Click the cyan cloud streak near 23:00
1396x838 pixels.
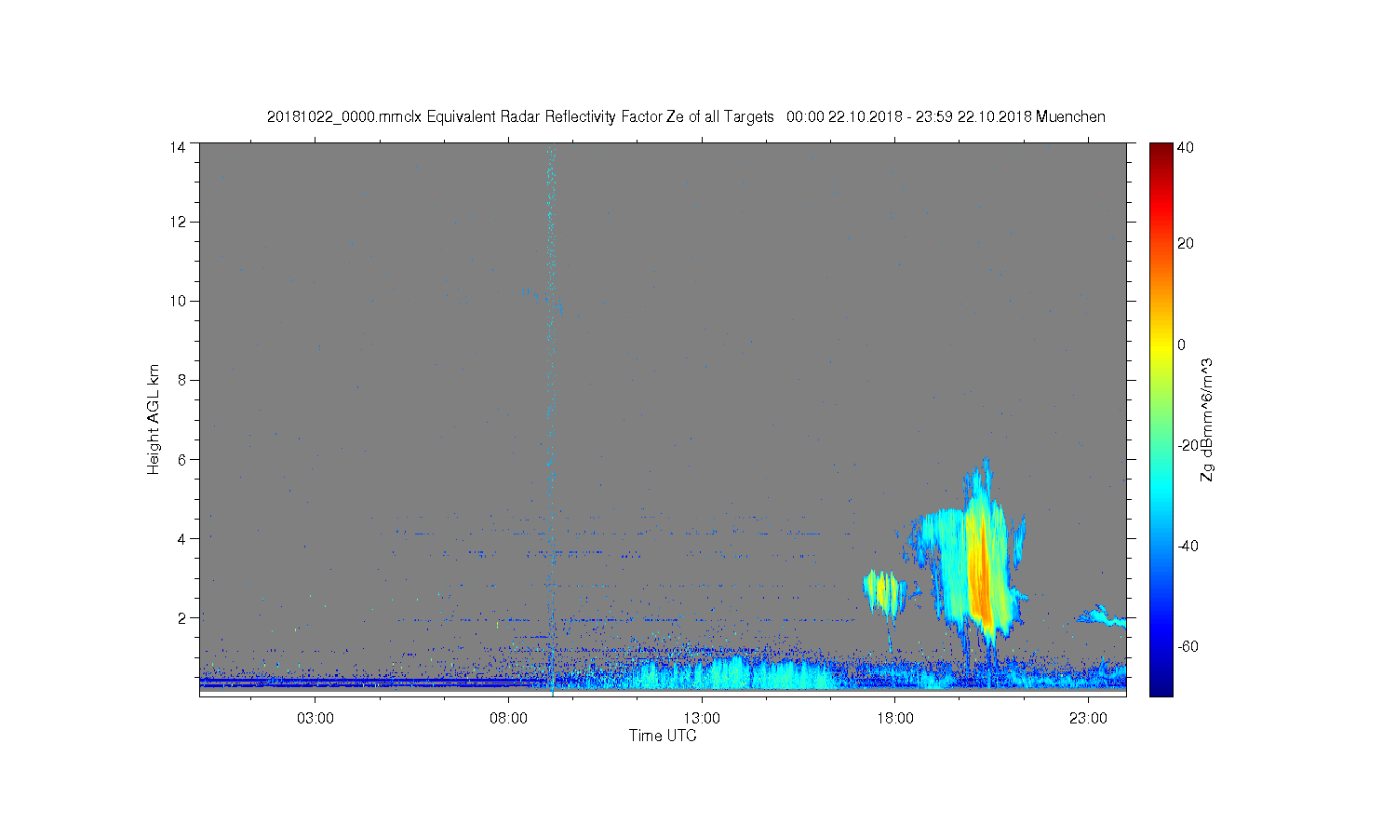pos(1103,615)
